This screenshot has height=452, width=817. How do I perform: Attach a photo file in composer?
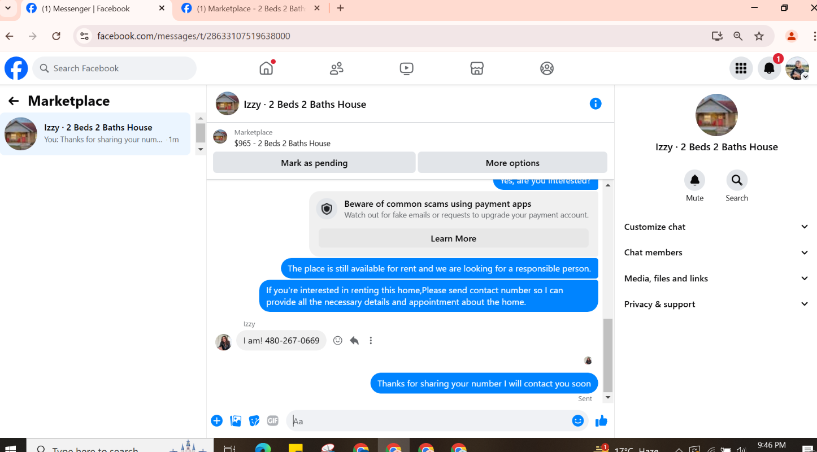click(x=236, y=421)
